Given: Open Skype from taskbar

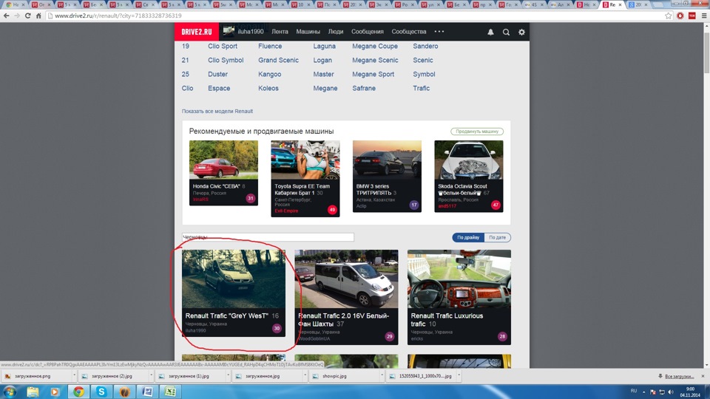Looking at the screenshot, I should pos(101,392).
